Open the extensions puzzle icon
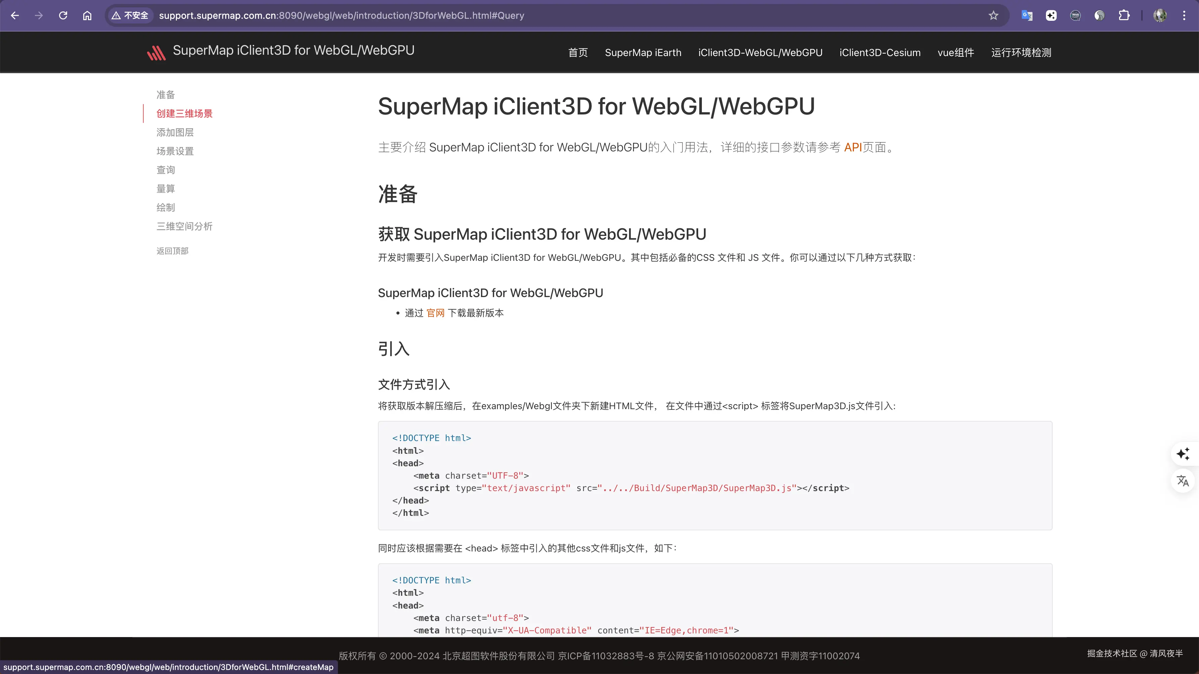The image size is (1199, 674). click(1124, 15)
